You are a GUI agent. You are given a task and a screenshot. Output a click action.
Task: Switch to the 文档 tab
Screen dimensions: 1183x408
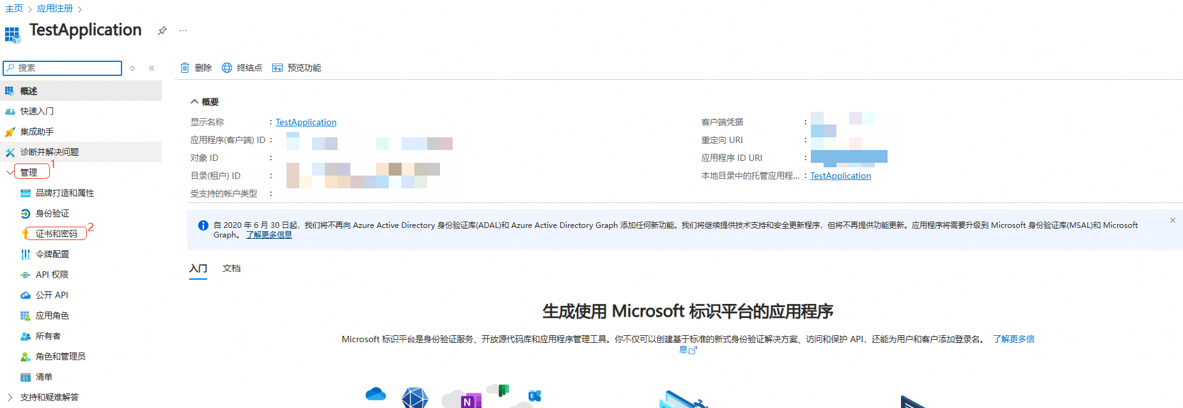tap(231, 268)
